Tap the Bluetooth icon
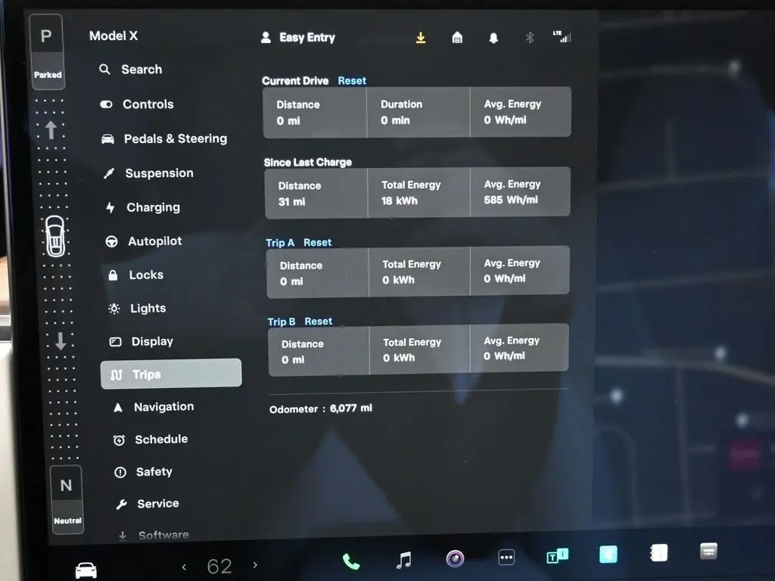Screen dimensions: 775x581 (x=529, y=38)
